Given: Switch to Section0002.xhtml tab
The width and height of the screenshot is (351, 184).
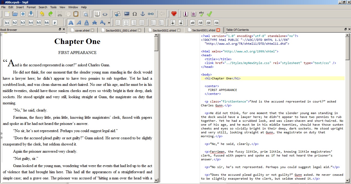Looking at the screenshot, I should coord(164,30).
